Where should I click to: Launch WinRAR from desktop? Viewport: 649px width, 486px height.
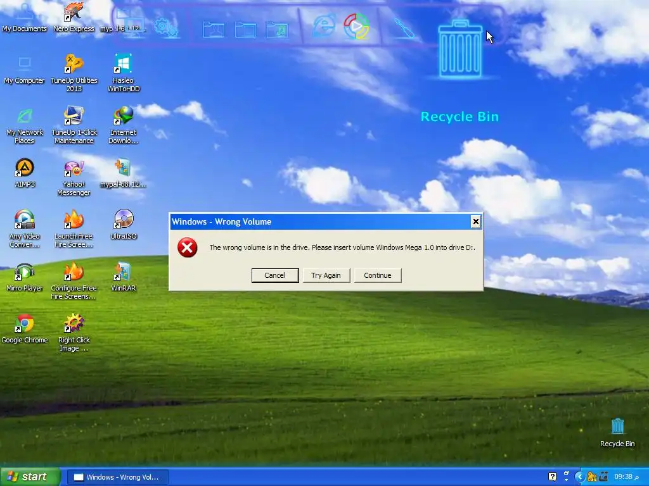(x=124, y=277)
